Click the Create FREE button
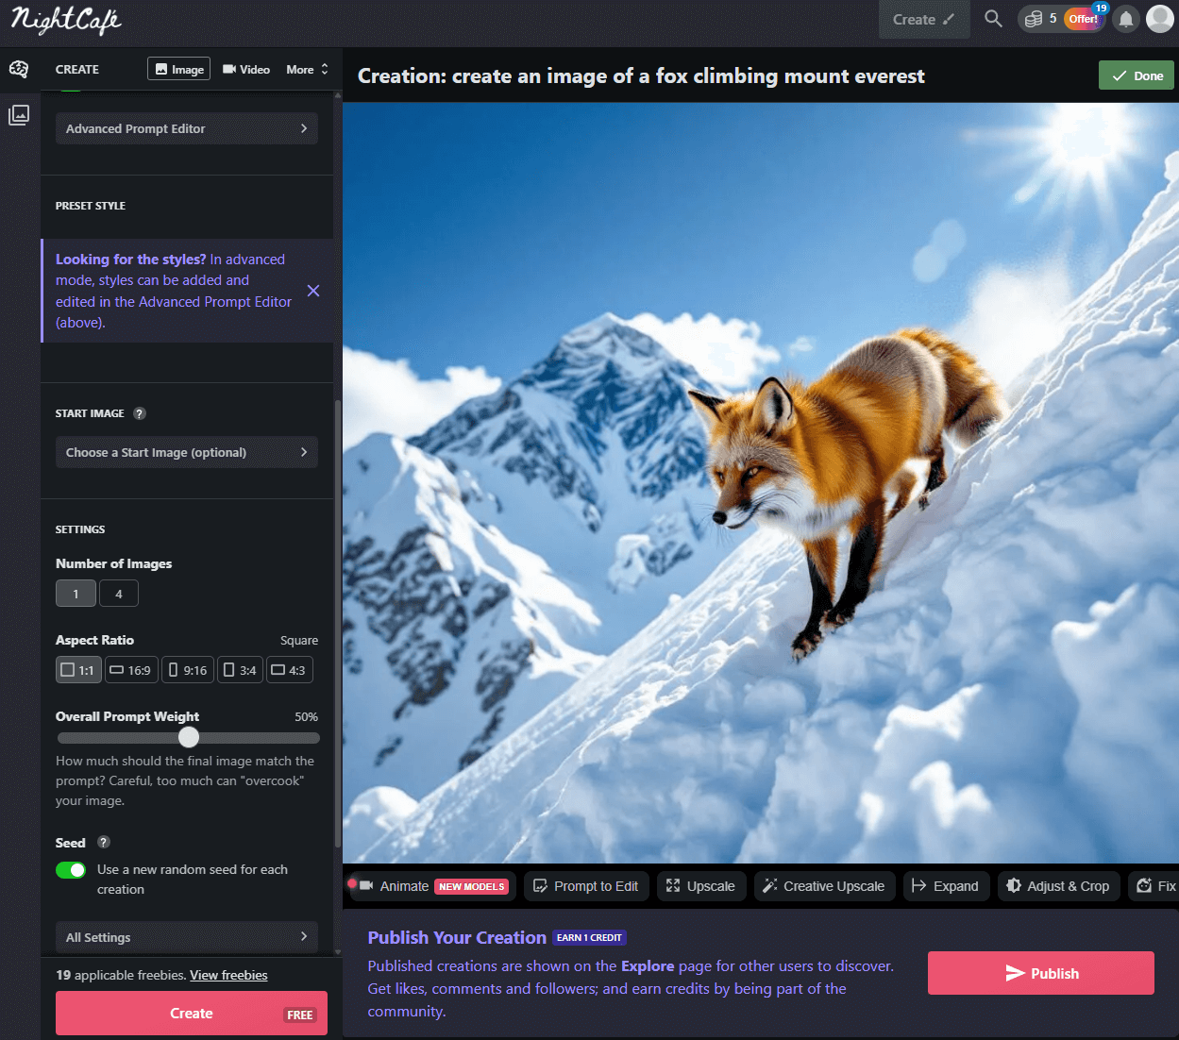This screenshot has height=1040, width=1179. tap(191, 1012)
